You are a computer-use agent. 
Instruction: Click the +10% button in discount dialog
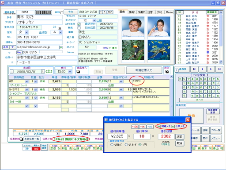[x=135, y=127]
